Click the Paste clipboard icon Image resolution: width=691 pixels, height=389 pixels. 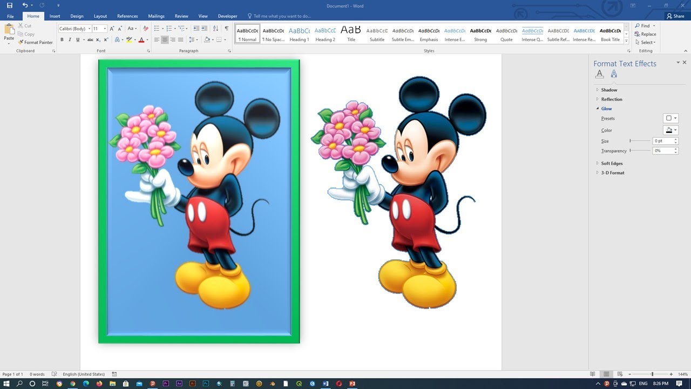9,30
